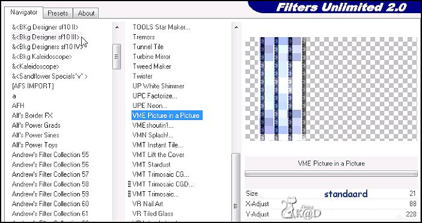Select the [AFS IMPORT] category
Image resolution: width=422 pixels, height=223 pixels.
pyautogui.click(x=33, y=86)
